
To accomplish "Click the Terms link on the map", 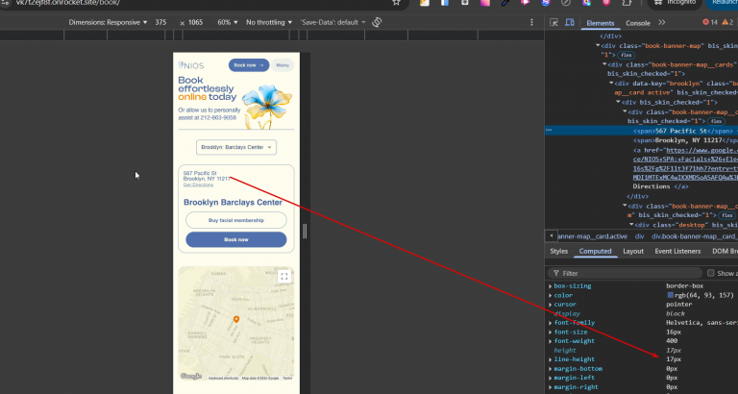I will (287, 378).
